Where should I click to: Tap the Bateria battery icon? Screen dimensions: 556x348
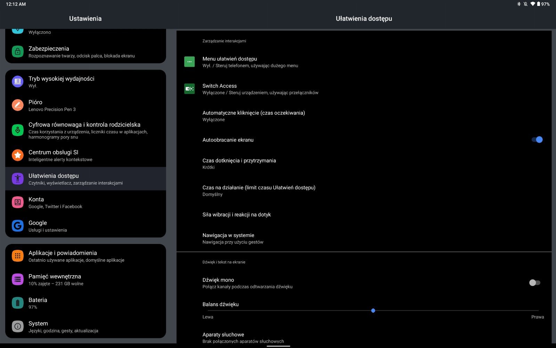pos(17,303)
